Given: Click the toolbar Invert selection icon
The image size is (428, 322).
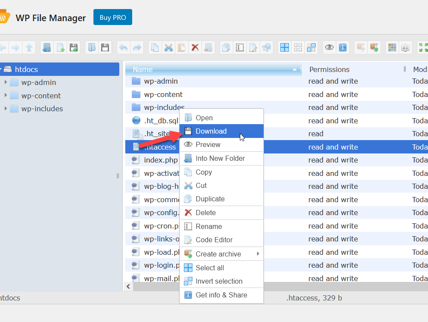Looking at the screenshot, I should [311, 48].
